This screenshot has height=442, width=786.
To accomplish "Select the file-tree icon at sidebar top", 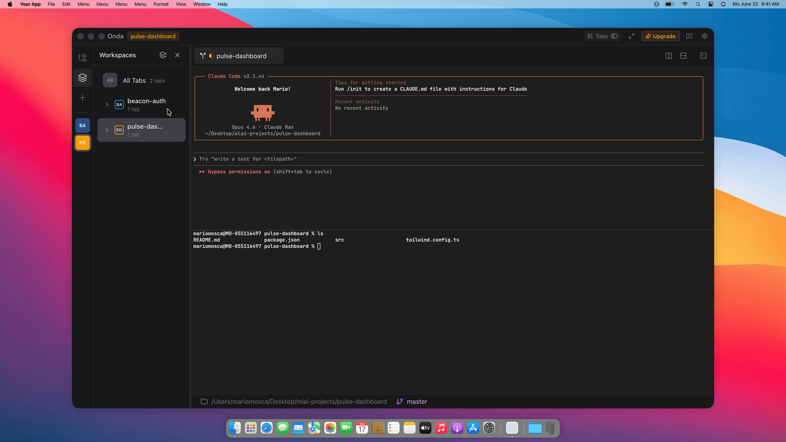I will (x=82, y=57).
